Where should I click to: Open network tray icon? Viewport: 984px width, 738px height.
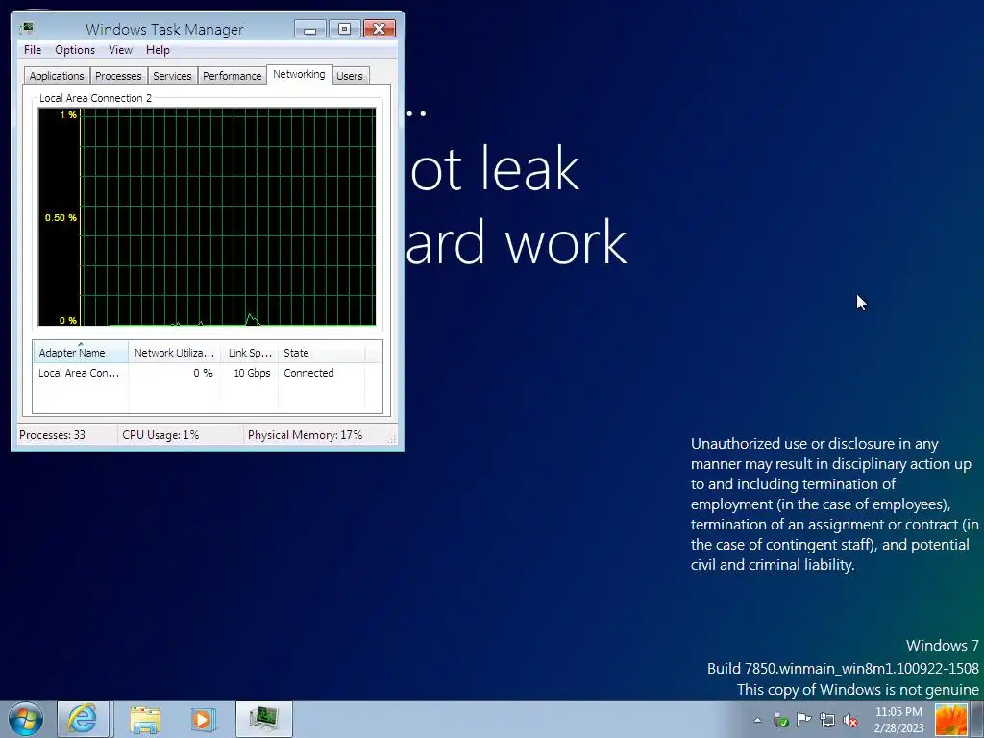coord(827,720)
